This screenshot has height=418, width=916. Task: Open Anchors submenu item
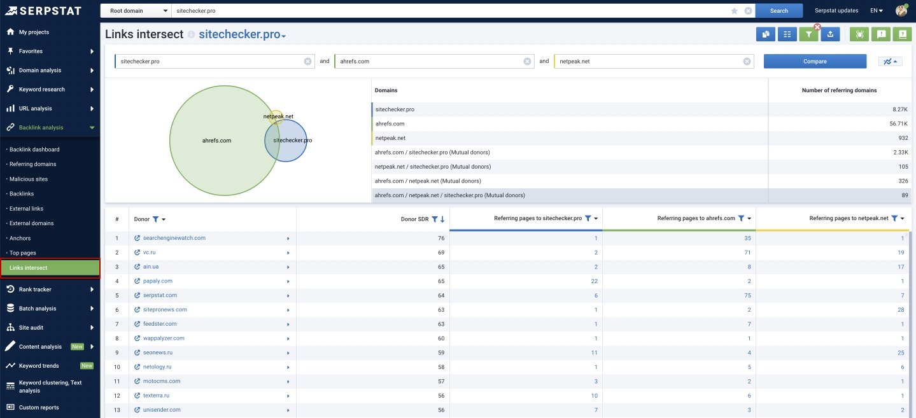[20, 238]
